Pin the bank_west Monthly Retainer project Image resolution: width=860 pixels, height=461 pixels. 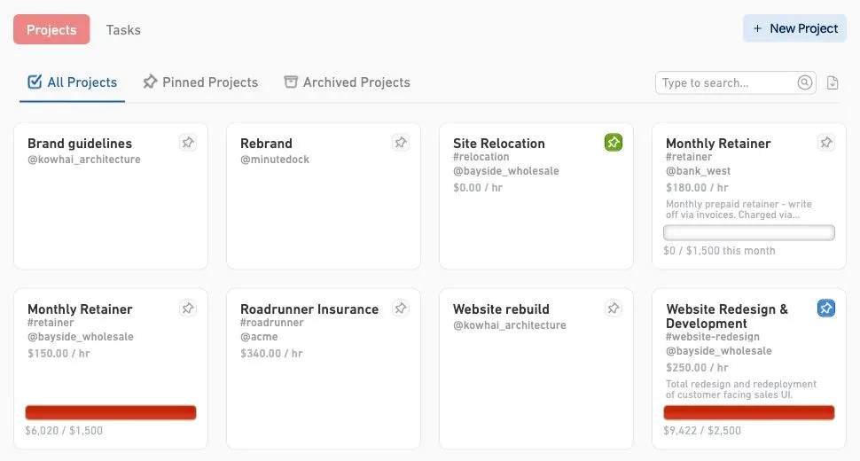tap(826, 143)
